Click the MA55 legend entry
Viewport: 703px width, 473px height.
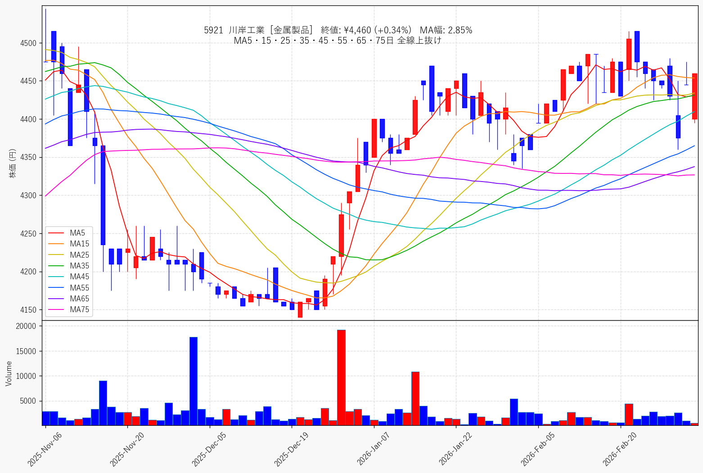[69, 288]
